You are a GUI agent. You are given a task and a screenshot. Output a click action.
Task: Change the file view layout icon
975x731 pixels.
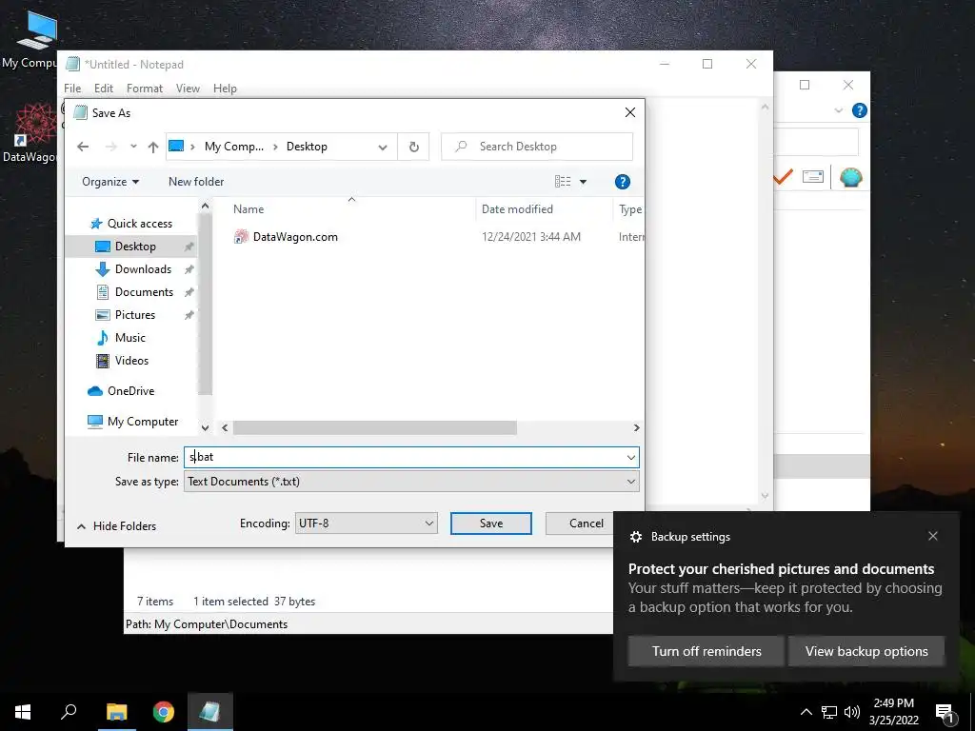pyautogui.click(x=563, y=182)
